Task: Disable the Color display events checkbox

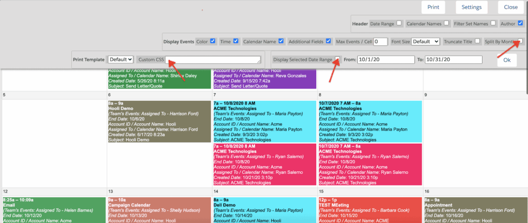Action: (213, 41)
